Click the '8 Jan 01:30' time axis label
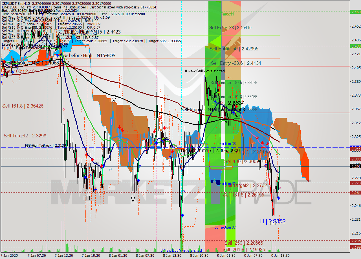361x259 pixels. pos(118,256)
